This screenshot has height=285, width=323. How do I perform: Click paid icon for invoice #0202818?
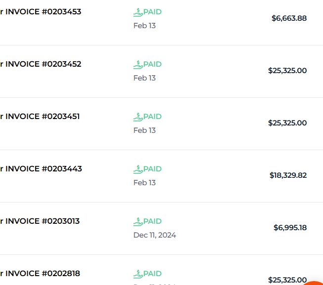[x=138, y=274]
